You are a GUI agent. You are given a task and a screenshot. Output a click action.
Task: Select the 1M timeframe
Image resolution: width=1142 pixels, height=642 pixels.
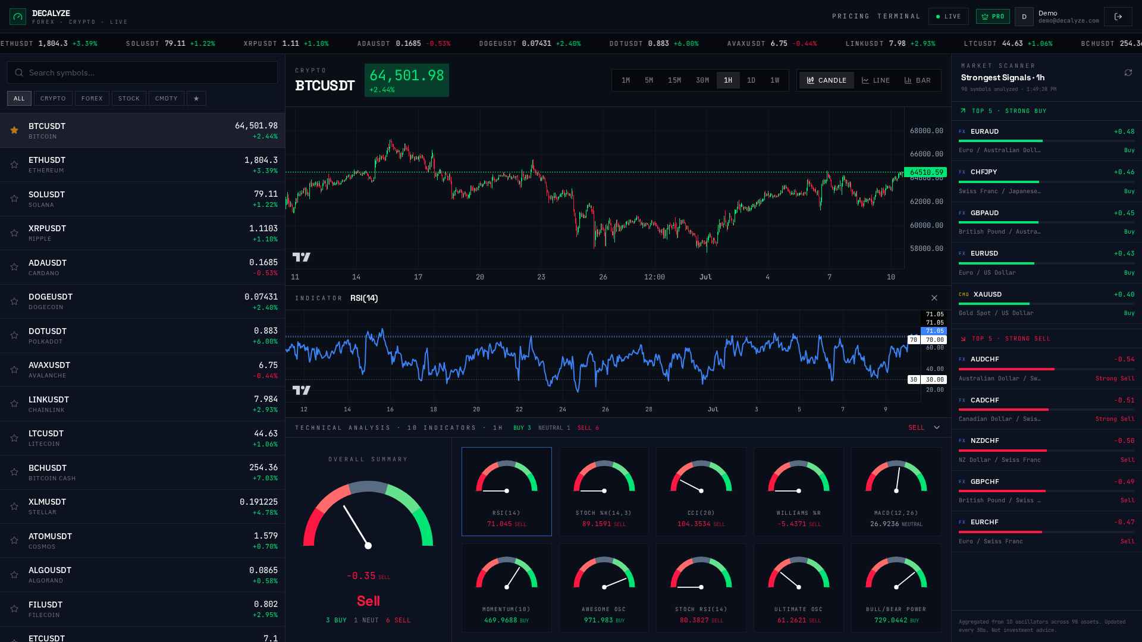click(626, 80)
